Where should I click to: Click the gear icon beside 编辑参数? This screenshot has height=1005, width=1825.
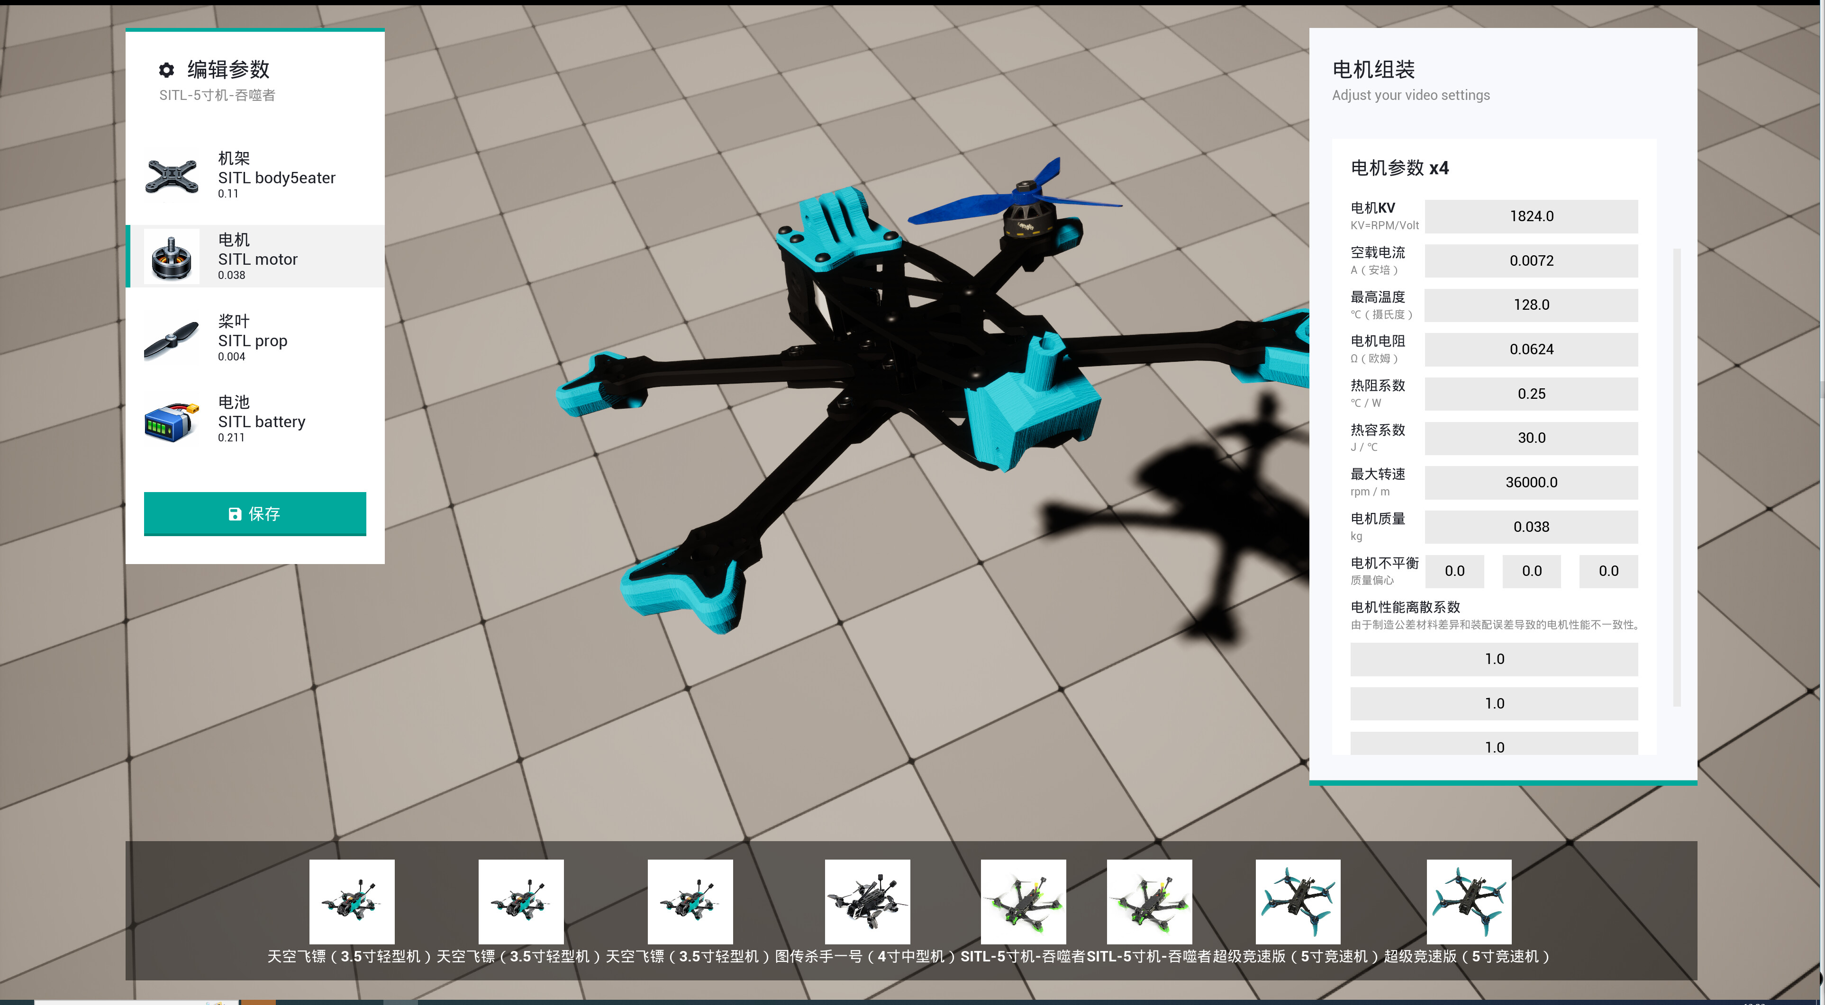pos(166,70)
